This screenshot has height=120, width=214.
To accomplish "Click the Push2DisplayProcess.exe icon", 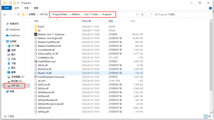I will point(36,77).
